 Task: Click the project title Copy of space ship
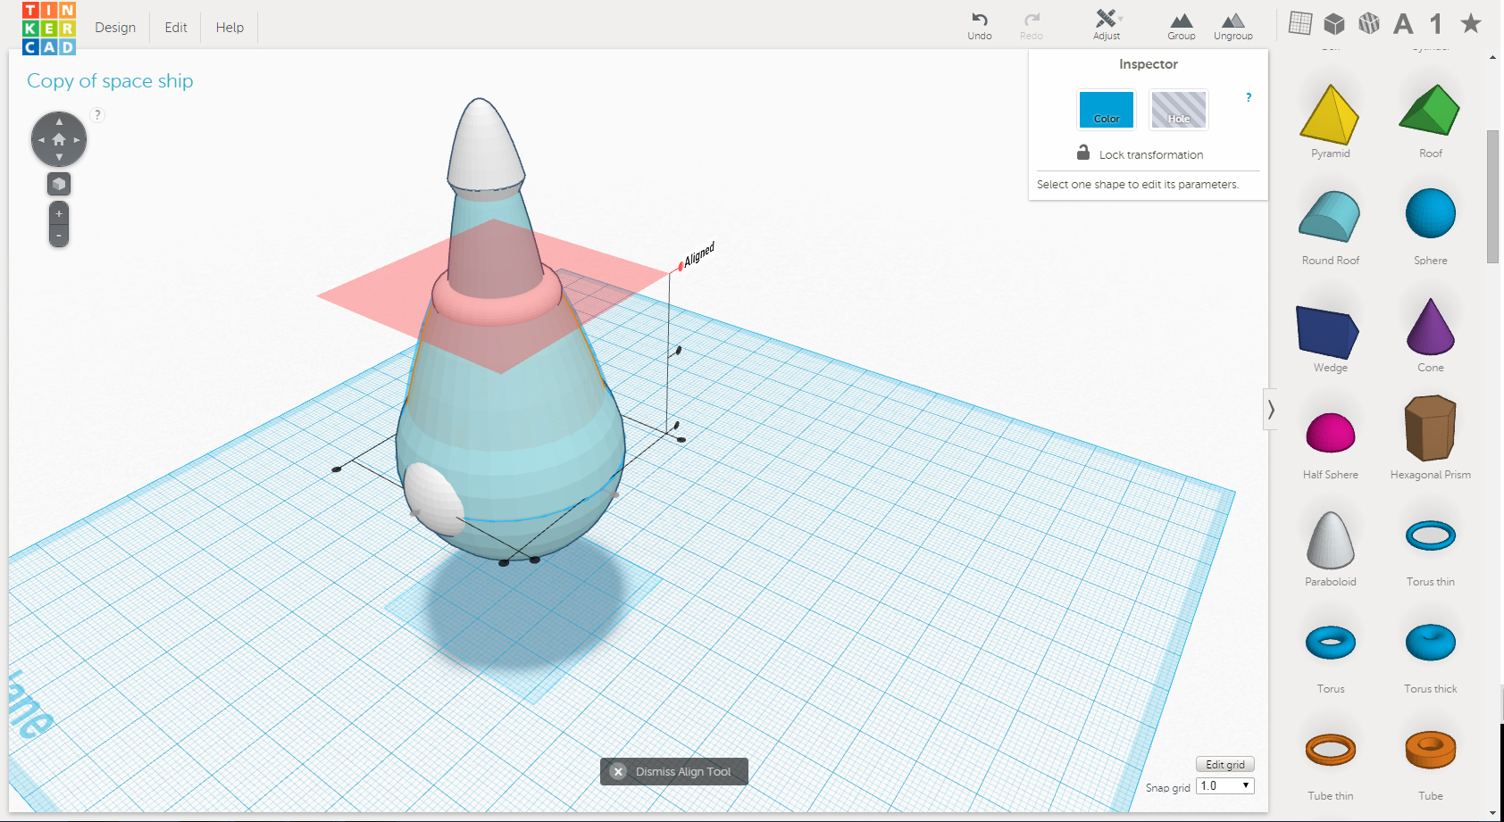pos(110,81)
